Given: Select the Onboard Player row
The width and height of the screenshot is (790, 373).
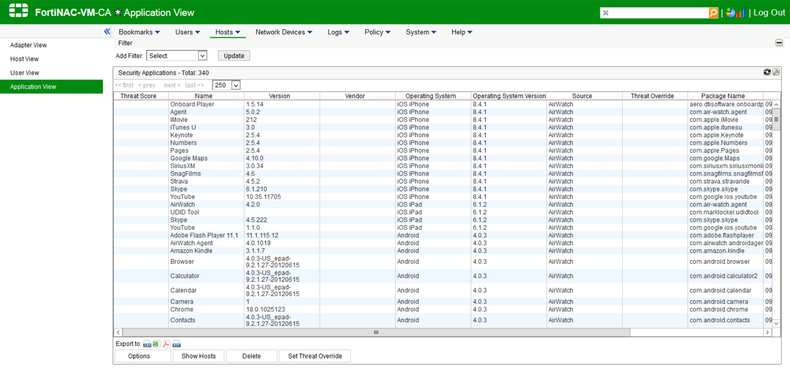Looking at the screenshot, I should click(x=443, y=104).
